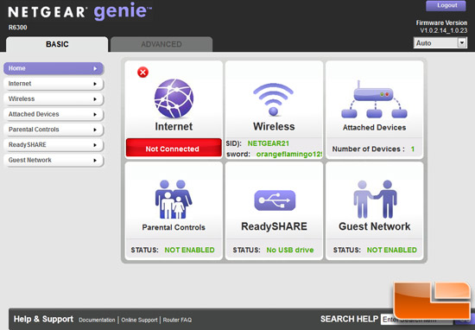Screen dimensions: 475x330
Task: Select Internet in the sidebar menu
Action: click(54, 84)
